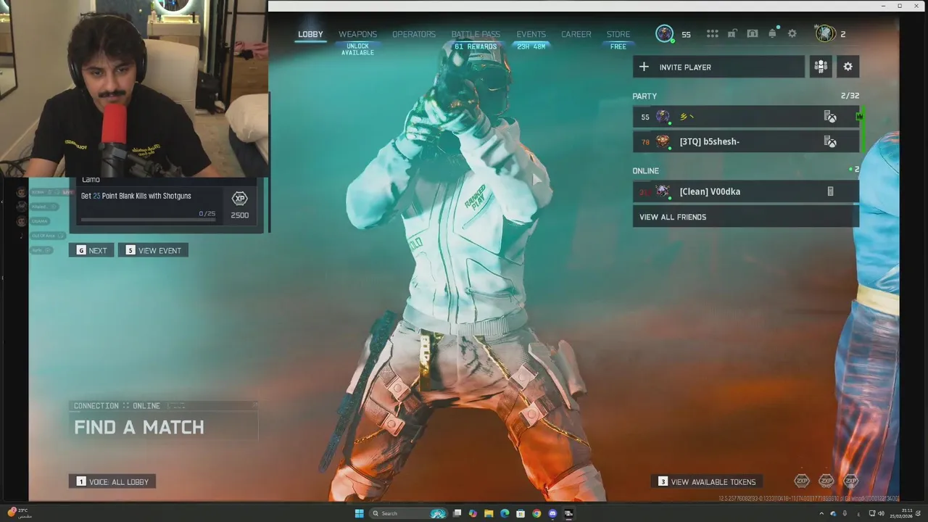Image resolution: width=928 pixels, height=522 pixels.
Task: Click mobile device icon on [Clean] V00dka row
Action: tap(830, 191)
